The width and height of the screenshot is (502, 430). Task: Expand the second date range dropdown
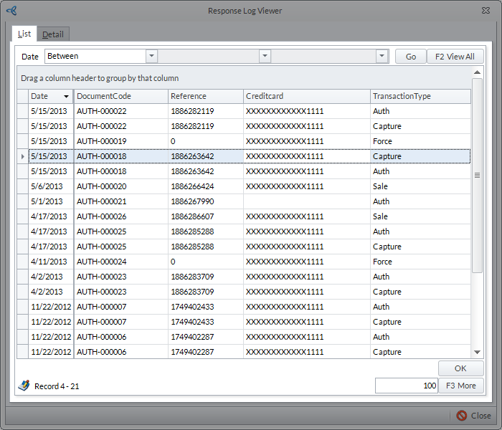point(265,56)
